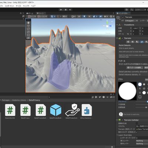The height and width of the screenshot is (148, 148).
Task: Open the Gizmos dropdown in Scene toolbar
Action: [x=112, y=16]
